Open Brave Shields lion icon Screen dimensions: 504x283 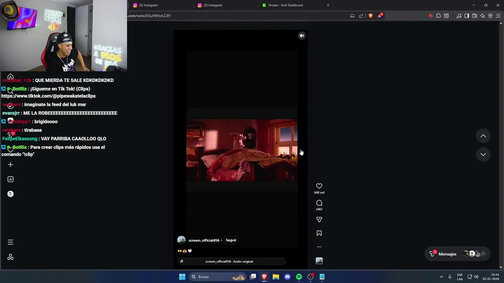point(371,16)
